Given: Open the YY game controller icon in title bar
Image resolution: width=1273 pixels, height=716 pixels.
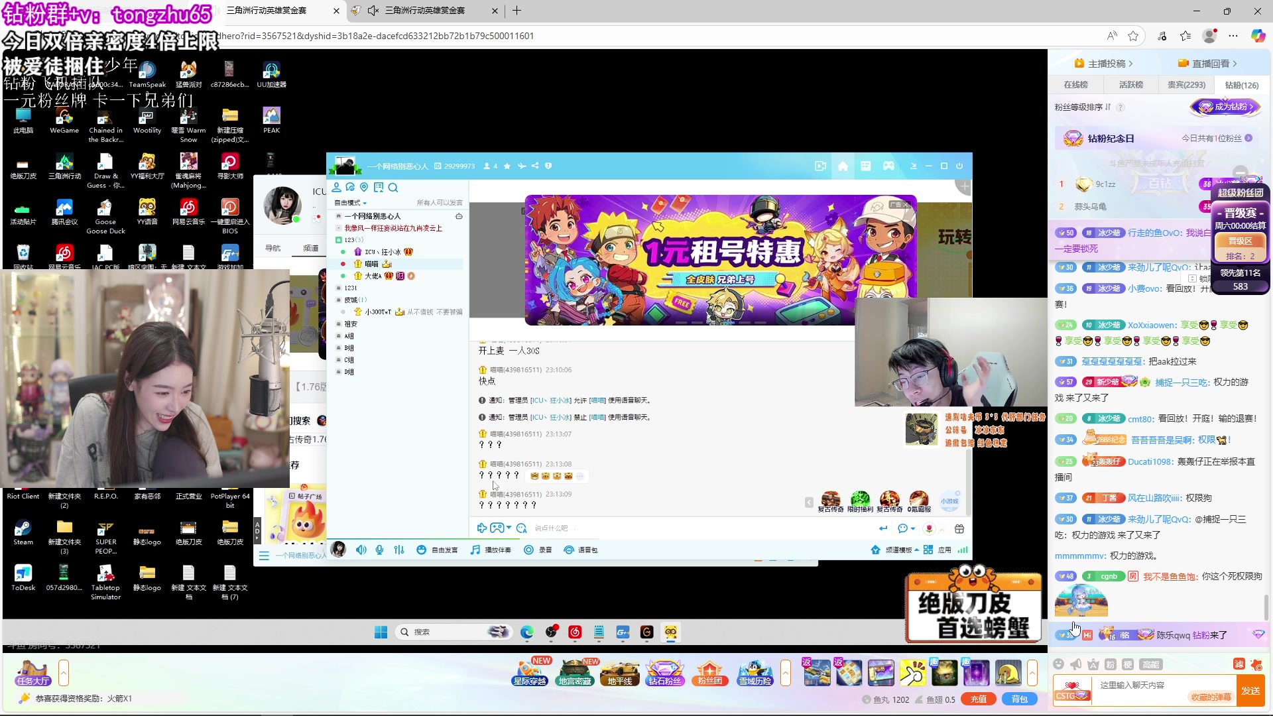Looking at the screenshot, I should click(888, 166).
